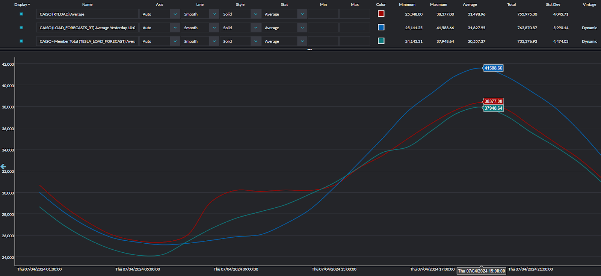Toggle display checkbox for CAISO LOAD_FORECASTS_RT row

(21, 27)
